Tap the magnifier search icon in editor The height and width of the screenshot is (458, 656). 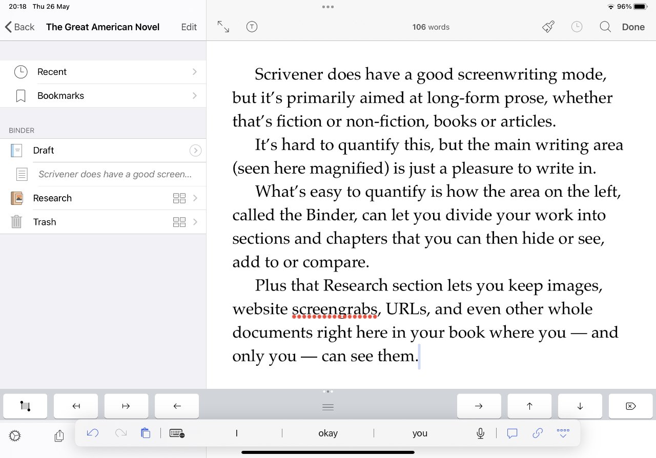tap(605, 27)
